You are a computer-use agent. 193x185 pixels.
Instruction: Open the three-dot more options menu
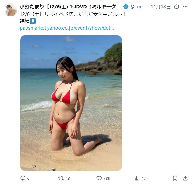[185, 7]
